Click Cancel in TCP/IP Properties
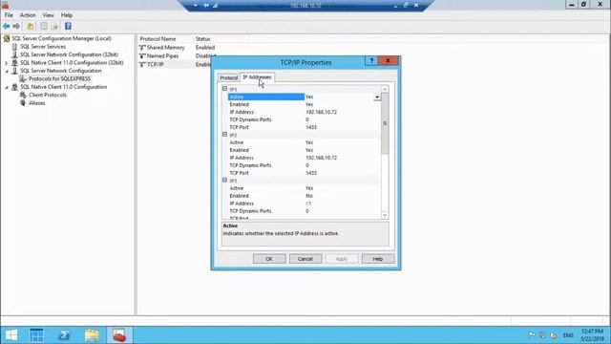Viewport: 611px width, 344px height. [x=305, y=259]
